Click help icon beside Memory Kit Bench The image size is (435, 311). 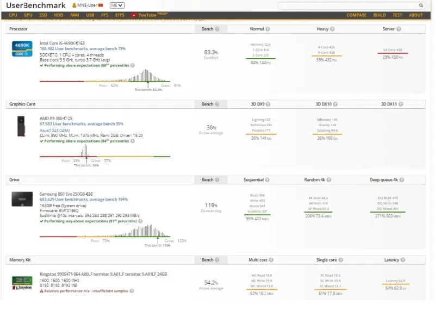click(x=217, y=260)
